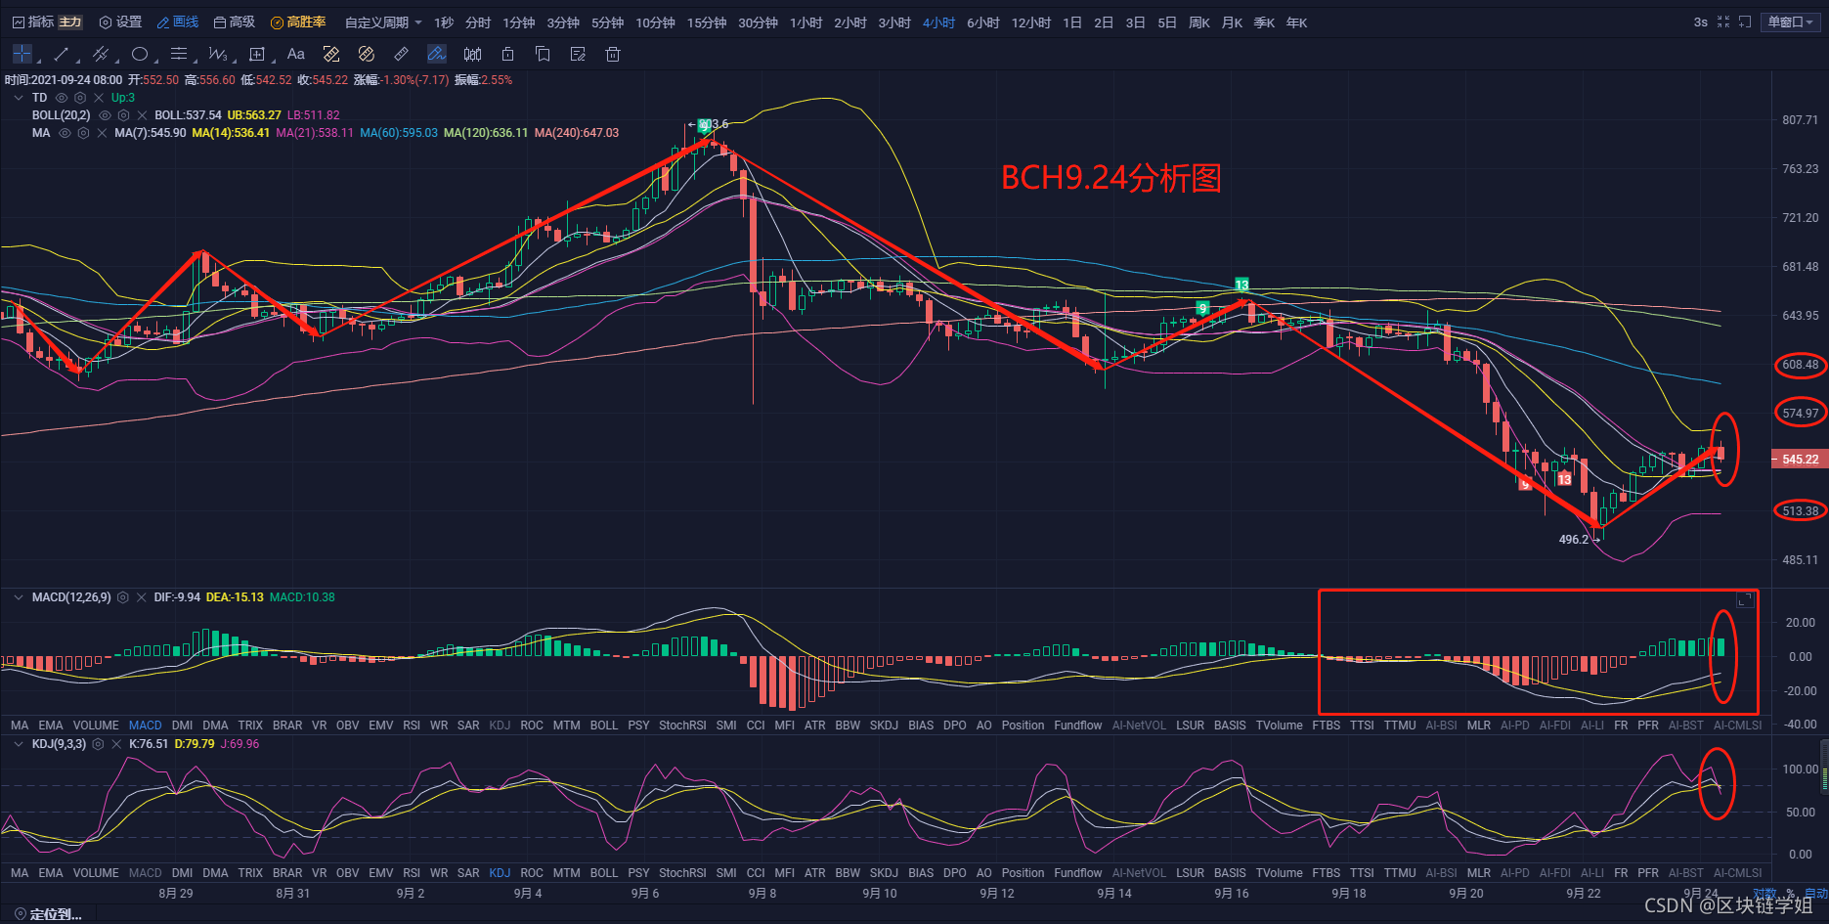Select the measure box tool
Viewport: 1829px width, 924px height.
(257, 54)
